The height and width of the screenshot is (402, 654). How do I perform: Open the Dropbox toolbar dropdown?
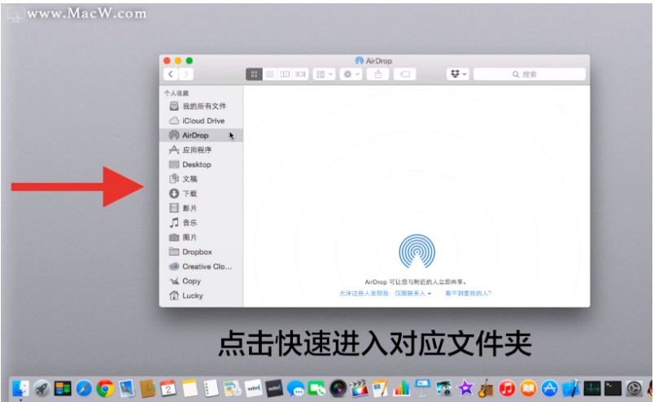(458, 74)
